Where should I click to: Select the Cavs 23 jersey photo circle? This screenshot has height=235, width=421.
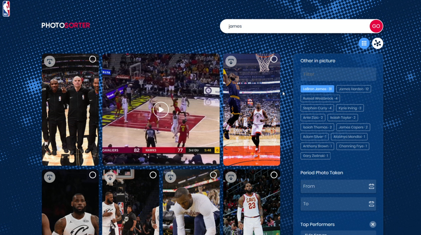[x=274, y=175]
